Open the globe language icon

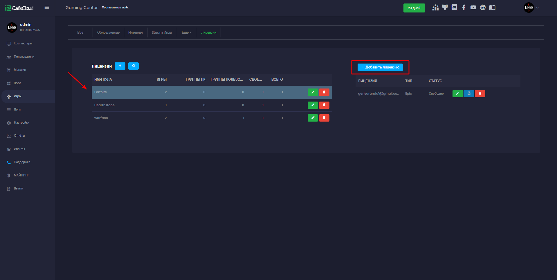[483, 8]
